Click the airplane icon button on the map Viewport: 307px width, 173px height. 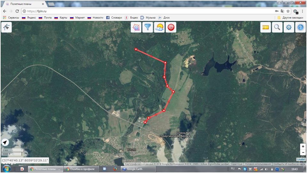(6, 28)
